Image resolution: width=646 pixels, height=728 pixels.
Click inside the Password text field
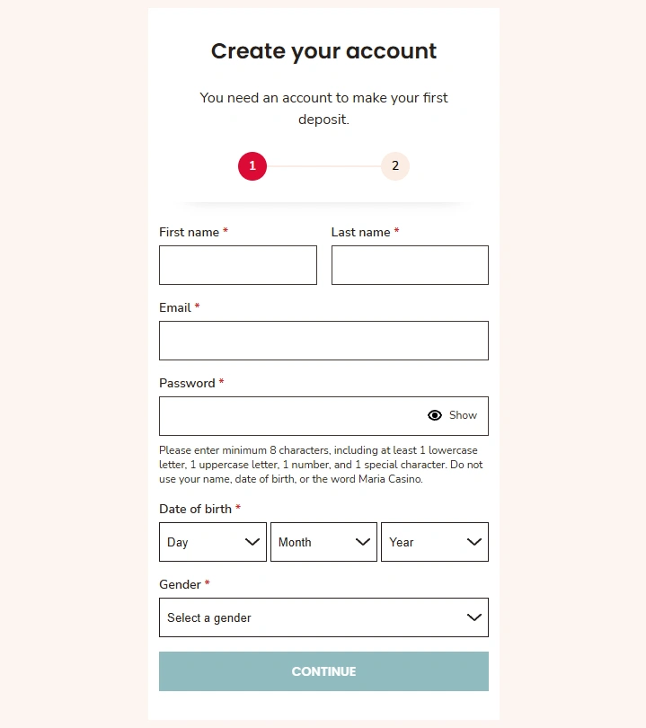[x=288, y=416]
